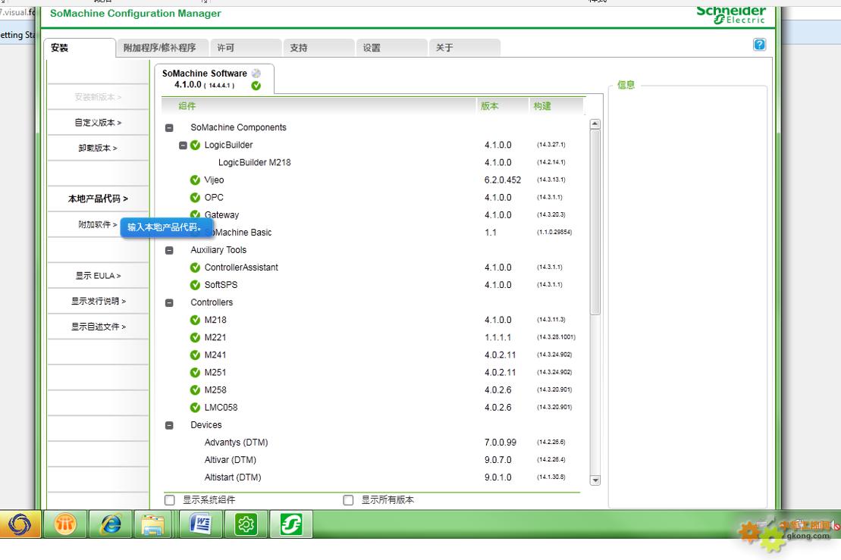841x560 pixels.
Task: Click the 版本 column header
Action: click(503, 106)
